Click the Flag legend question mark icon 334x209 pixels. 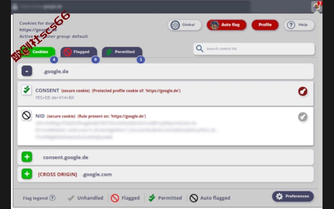(52, 198)
